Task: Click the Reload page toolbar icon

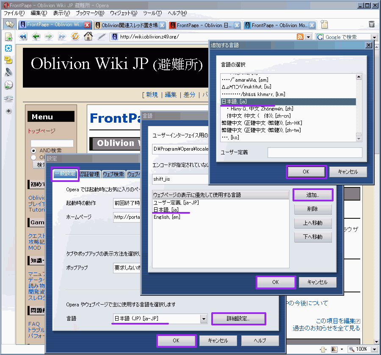Action: [x=75, y=37]
